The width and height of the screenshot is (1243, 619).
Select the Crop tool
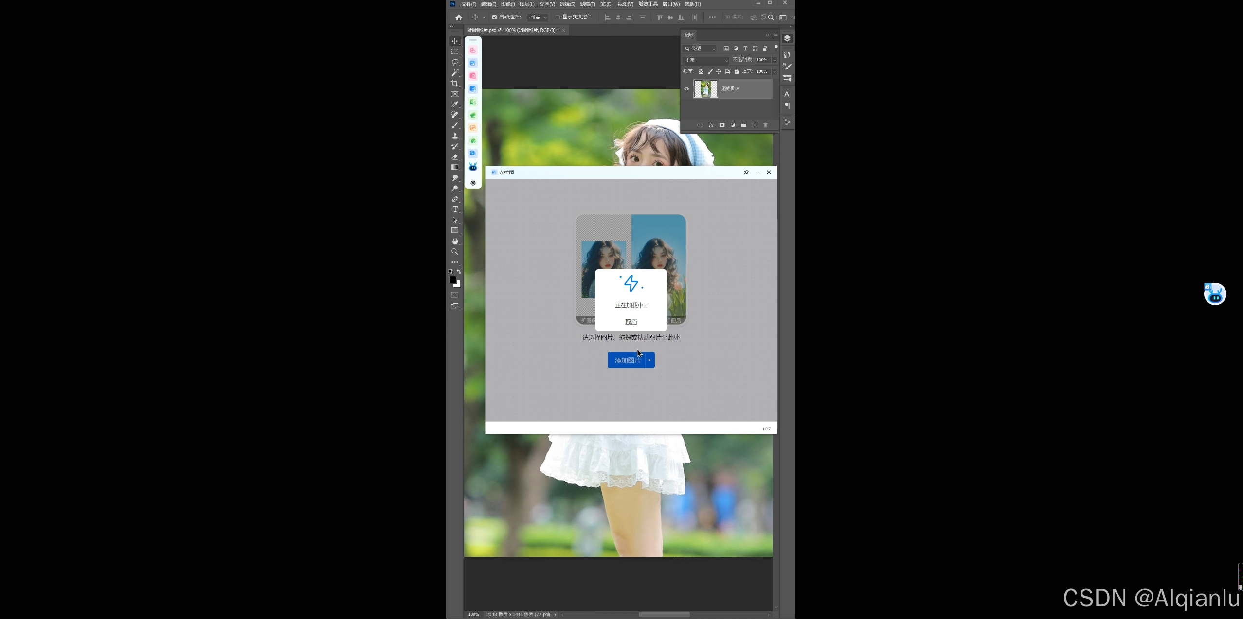pos(455,83)
